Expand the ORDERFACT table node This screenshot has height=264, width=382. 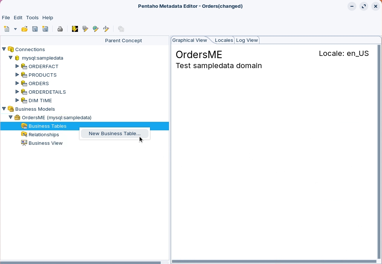pyautogui.click(x=17, y=66)
